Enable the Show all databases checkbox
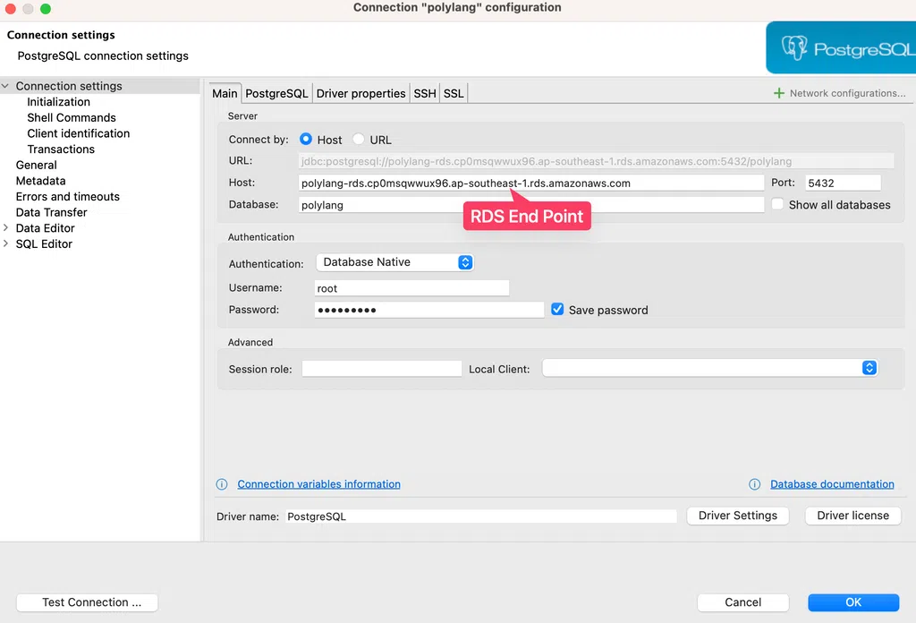Image resolution: width=916 pixels, height=623 pixels. (x=777, y=204)
